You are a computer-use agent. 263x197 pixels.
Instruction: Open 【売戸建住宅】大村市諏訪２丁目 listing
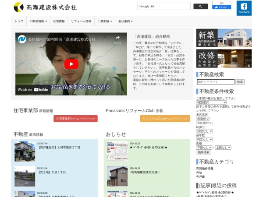tap(59, 148)
